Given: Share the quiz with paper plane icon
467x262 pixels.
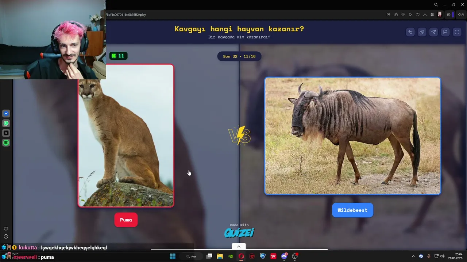Looking at the screenshot, I should [x=433, y=32].
